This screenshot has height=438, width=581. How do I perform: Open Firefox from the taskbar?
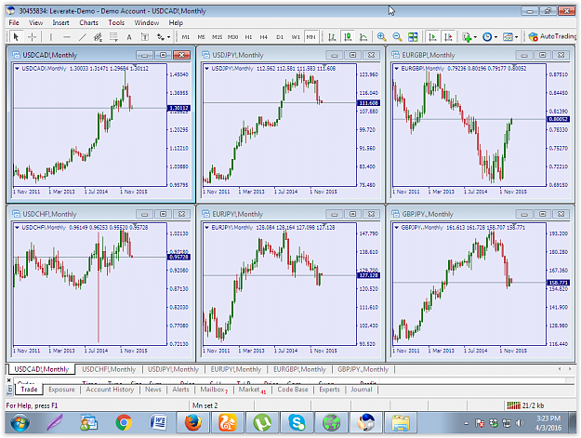193,422
